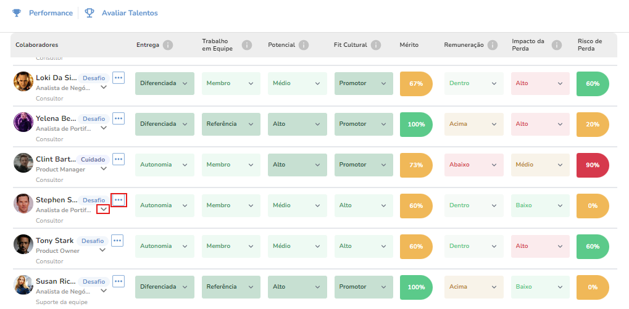The height and width of the screenshot is (309, 629).
Task: Click the Fit Cultural info icon
Action: pyautogui.click(x=375, y=45)
